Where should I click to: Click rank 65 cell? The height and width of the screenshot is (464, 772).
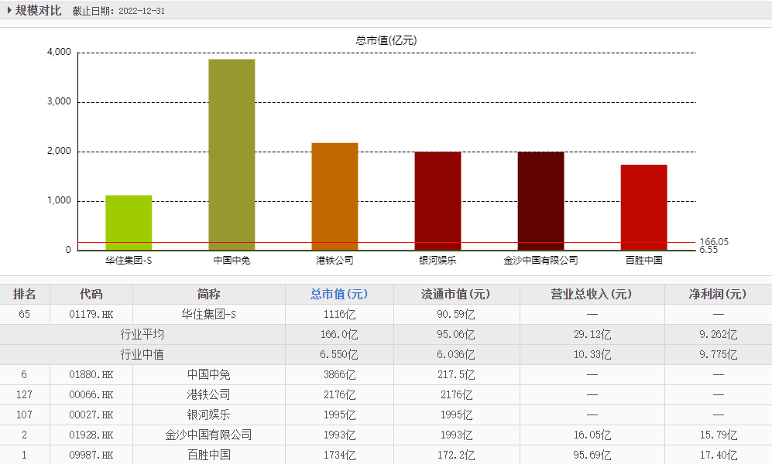click(x=24, y=314)
